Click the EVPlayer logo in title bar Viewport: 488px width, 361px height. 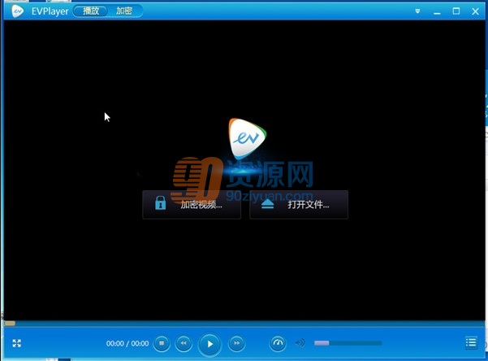coord(17,11)
